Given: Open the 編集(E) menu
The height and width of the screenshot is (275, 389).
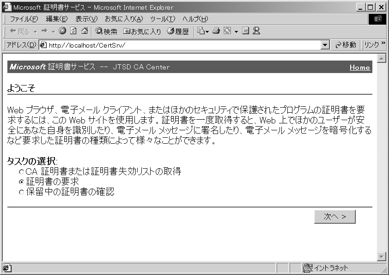Looking at the screenshot, I should pyautogui.click(x=56, y=19).
